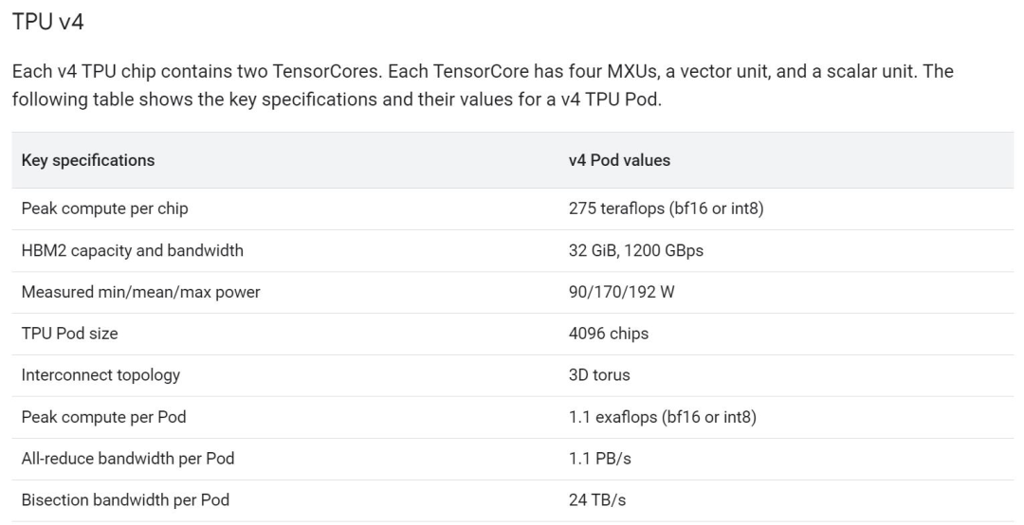Screen dimensions: 1024x525
Task: Select the 24 TB/s value
Action: click(596, 500)
